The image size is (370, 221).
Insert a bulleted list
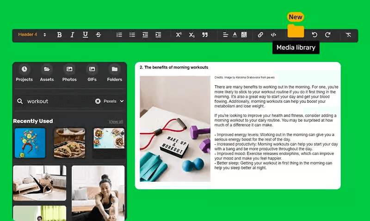[x=132, y=35]
